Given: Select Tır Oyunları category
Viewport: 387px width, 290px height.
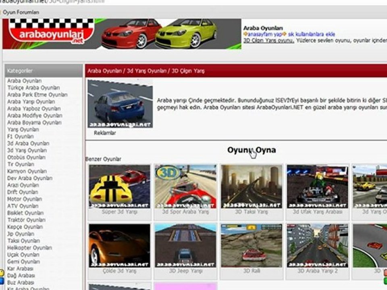Looking at the screenshot, I should tap(21, 164).
